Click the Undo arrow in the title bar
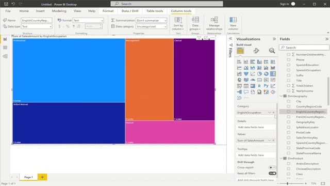 click(13, 4)
